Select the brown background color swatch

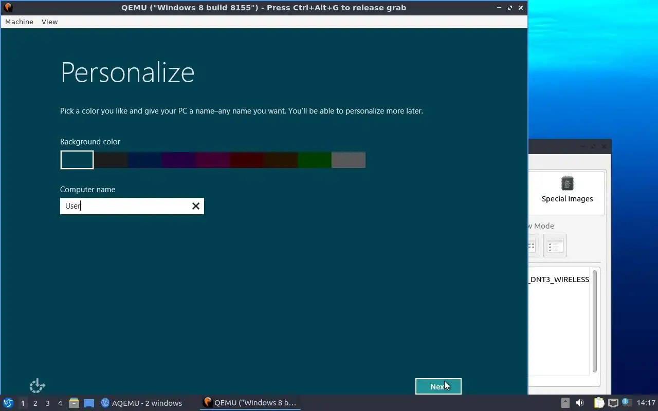[x=281, y=160]
